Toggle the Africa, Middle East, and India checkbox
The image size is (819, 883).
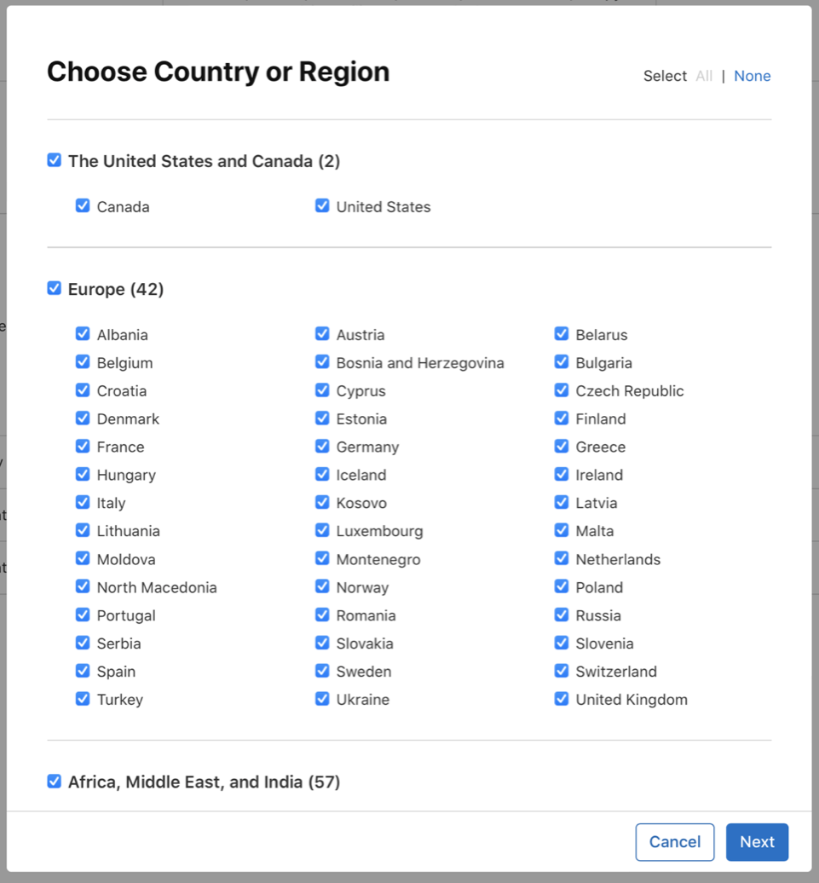(x=54, y=781)
